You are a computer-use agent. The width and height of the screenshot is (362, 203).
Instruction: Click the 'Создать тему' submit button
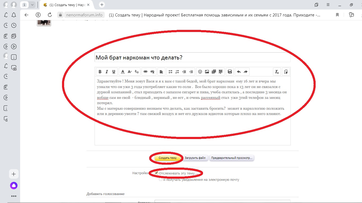coord(166,158)
